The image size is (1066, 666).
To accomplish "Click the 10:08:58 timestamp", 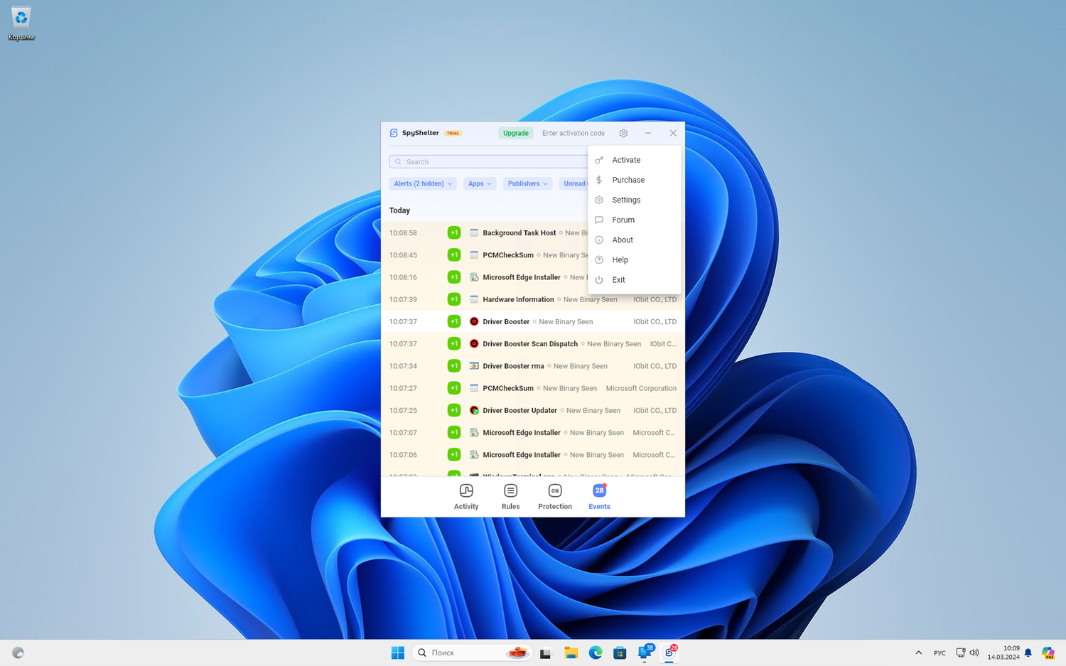I will (x=403, y=232).
